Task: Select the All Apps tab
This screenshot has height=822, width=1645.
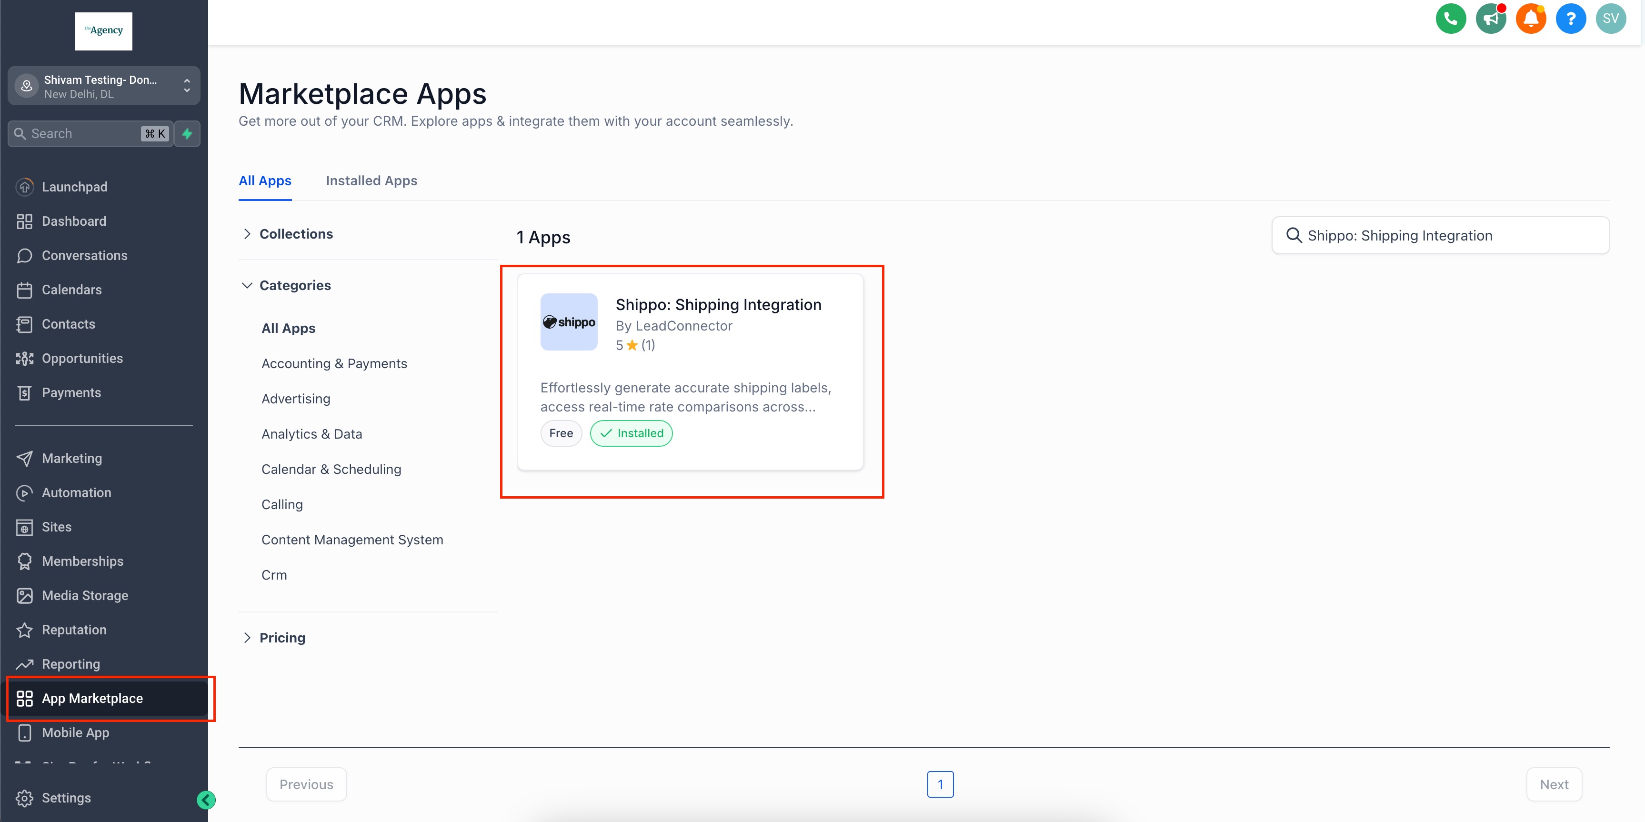Action: click(x=265, y=181)
